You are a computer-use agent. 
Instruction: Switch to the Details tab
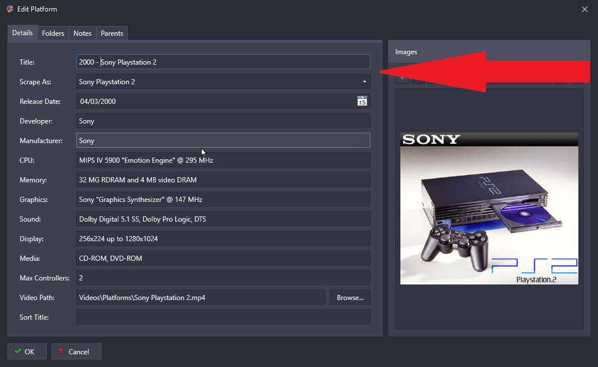23,33
